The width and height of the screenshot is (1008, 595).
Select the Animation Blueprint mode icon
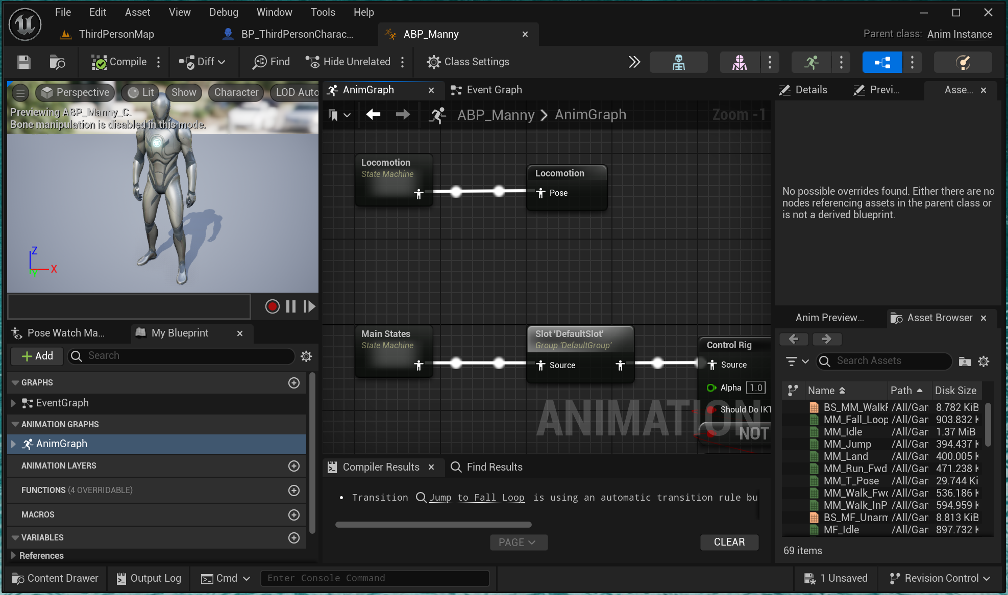point(882,62)
